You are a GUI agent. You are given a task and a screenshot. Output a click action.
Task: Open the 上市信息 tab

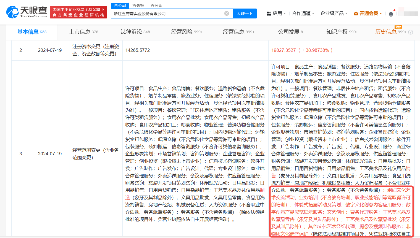[x=83, y=32]
